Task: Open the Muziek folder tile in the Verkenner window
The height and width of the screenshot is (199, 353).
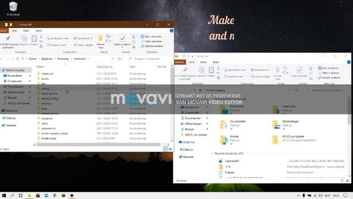Action: coord(229,140)
